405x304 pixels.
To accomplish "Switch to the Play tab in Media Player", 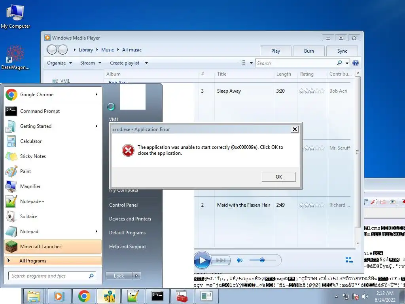I will tap(276, 51).
